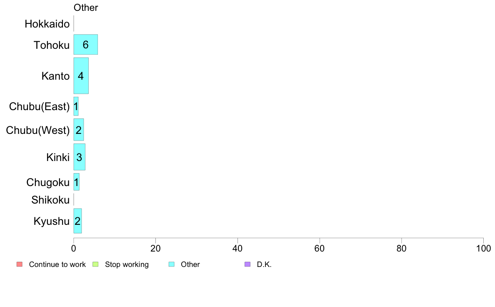
Task: Click the Hokkaido axis label
Action: (x=47, y=24)
